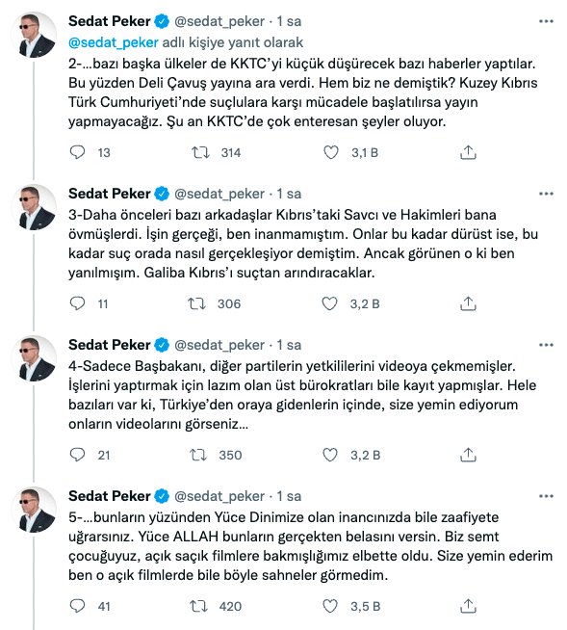Reply to the tweet with 21 comments

78,455
